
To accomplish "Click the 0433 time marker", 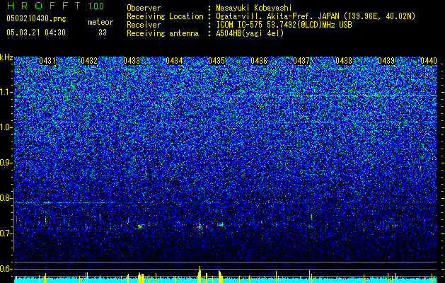I will click(x=132, y=61).
